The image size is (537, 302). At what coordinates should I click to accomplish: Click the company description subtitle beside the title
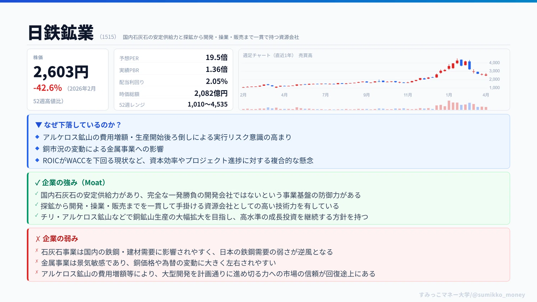point(211,37)
